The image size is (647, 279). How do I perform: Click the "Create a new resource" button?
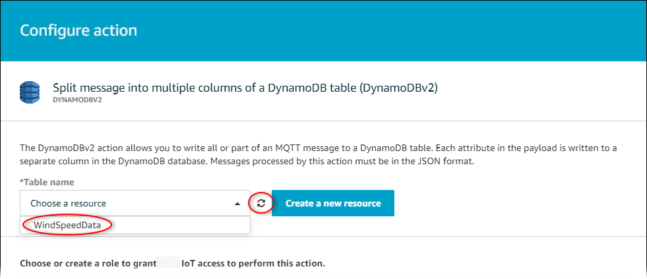coord(333,203)
